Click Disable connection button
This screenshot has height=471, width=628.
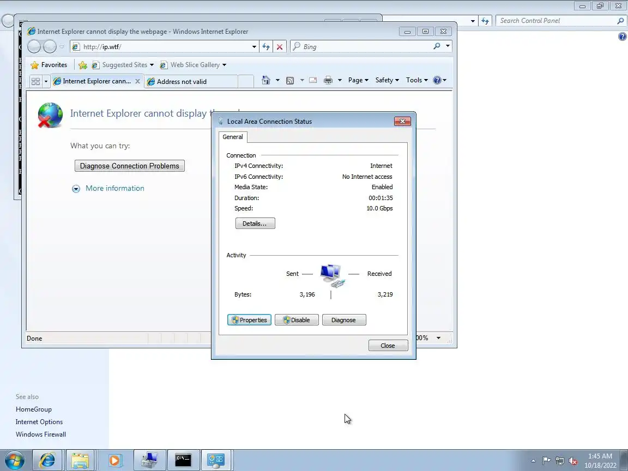pyautogui.click(x=297, y=320)
